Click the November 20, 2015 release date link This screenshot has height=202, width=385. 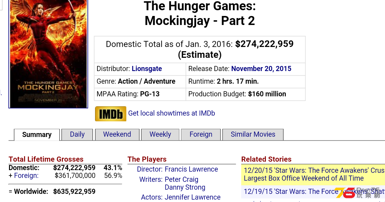pos(261,69)
